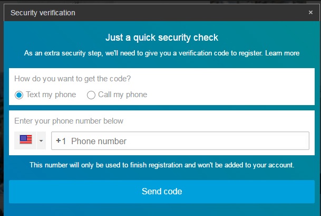Click the Security verification title bar text
Image resolution: width=321 pixels, height=216 pixels.
(43, 12)
